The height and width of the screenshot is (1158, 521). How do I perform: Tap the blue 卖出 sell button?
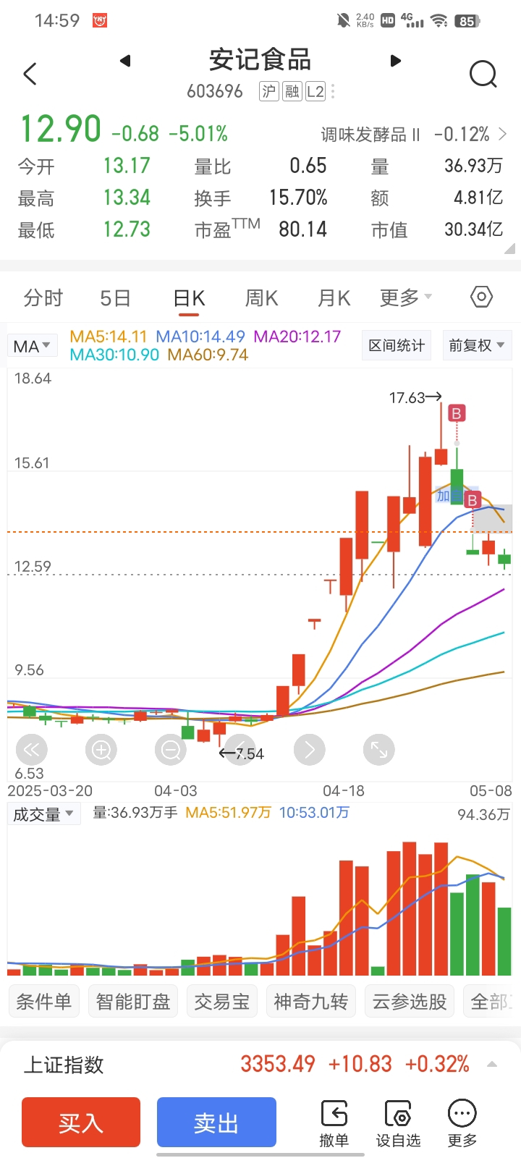pyautogui.click(x=216, y=1123)
